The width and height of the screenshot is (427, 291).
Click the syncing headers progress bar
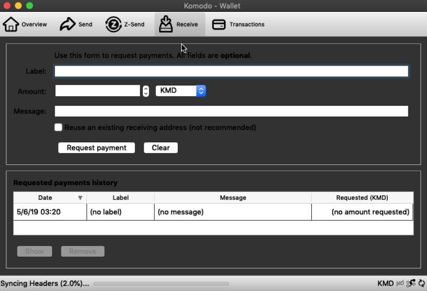[161, 284]
